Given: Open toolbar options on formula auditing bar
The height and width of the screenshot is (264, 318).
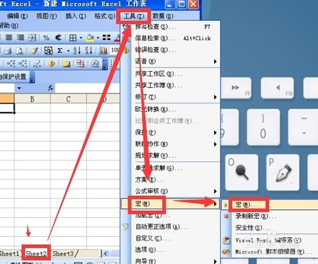Looking at the screenshot, I should click(x=105, y=64).
